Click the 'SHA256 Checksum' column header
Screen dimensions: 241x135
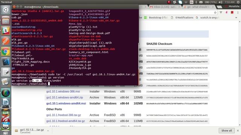coord(159,44)
